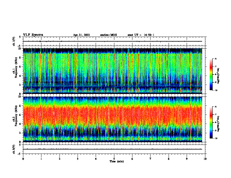The height and width of the screenshot is (178, 231).
Task: Click the date text "Apr. 21, 2022"
Action: [81, 35]
